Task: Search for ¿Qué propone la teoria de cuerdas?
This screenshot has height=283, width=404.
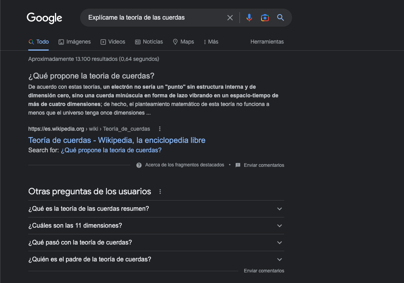Action: 111,150
